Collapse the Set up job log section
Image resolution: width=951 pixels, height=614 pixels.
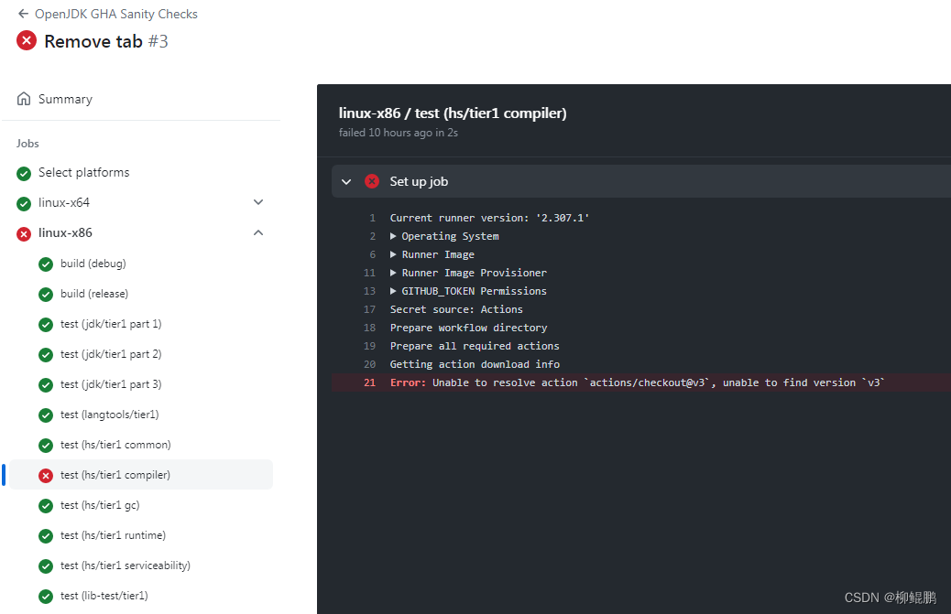(346, 181)
